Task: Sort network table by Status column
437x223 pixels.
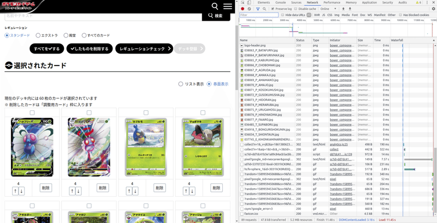Action: (303, 40)
